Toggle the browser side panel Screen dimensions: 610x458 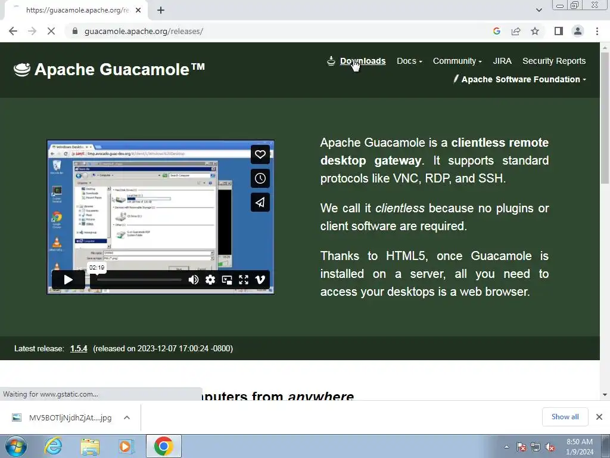[x=559, y=31]
